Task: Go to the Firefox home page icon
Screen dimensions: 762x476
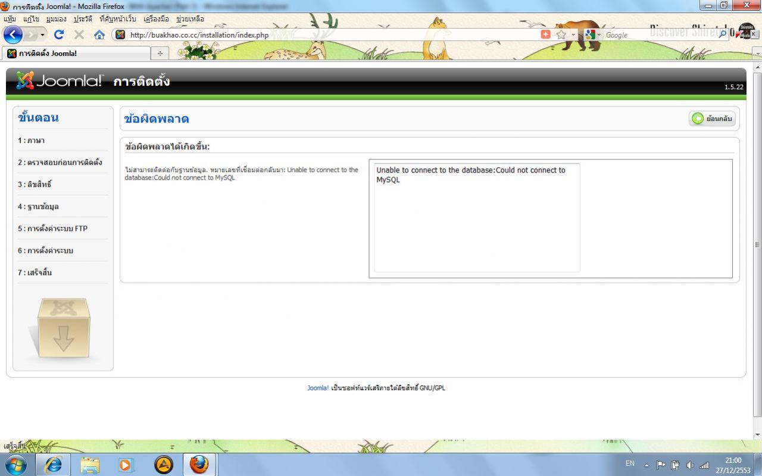Action: coord(99,35)
